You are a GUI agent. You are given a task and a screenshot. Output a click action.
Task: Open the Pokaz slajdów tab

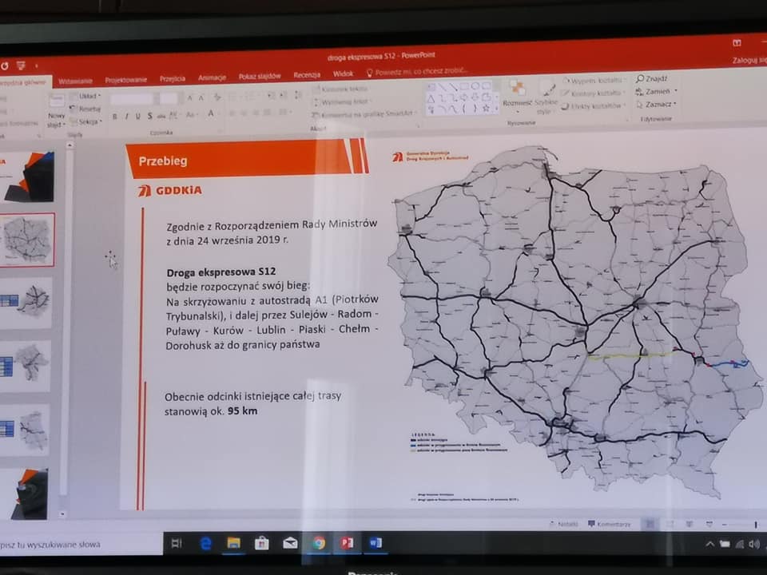click(260, 77)
